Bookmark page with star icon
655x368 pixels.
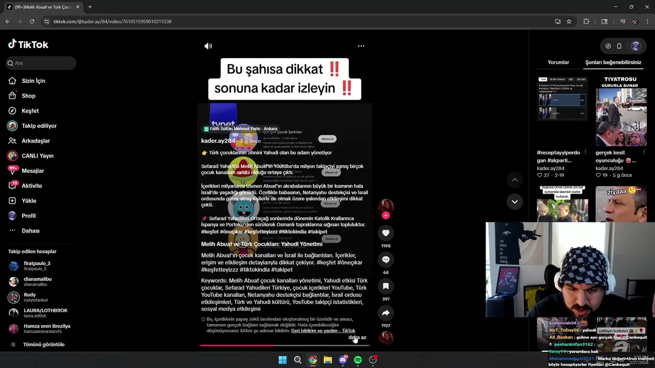(569, 21)
